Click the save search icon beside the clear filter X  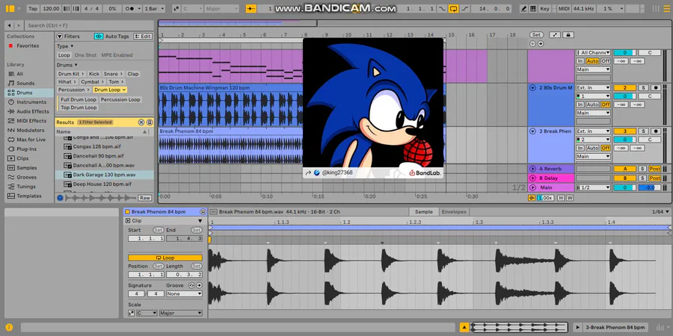click(x=150, y=122)
